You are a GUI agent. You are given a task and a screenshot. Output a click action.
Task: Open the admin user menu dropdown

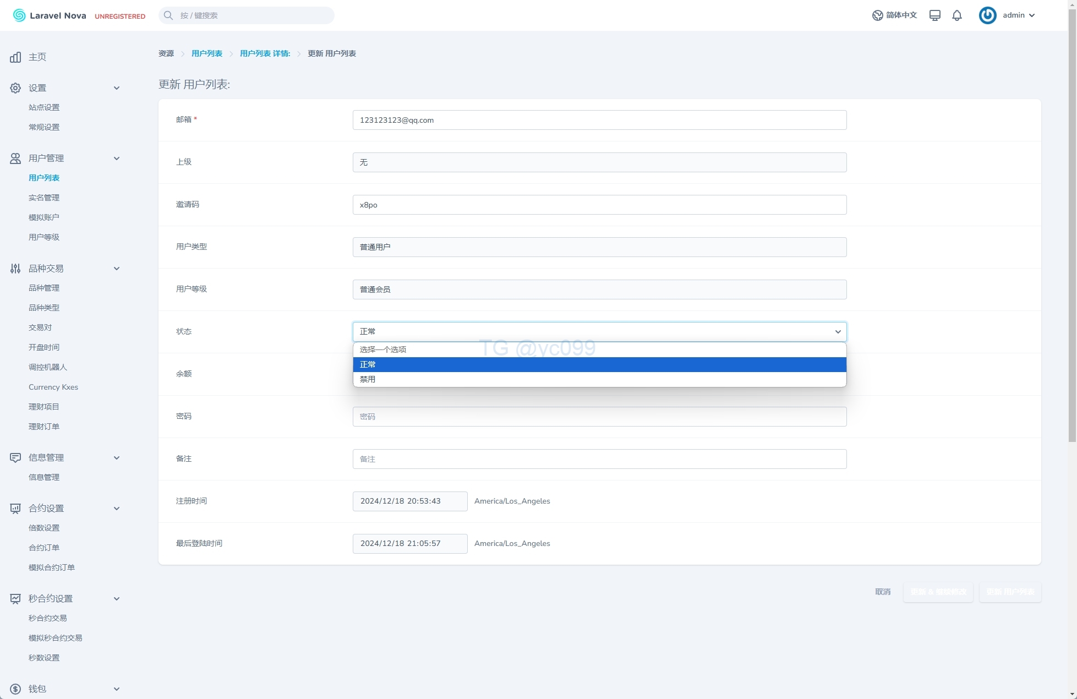point(1019,15)
